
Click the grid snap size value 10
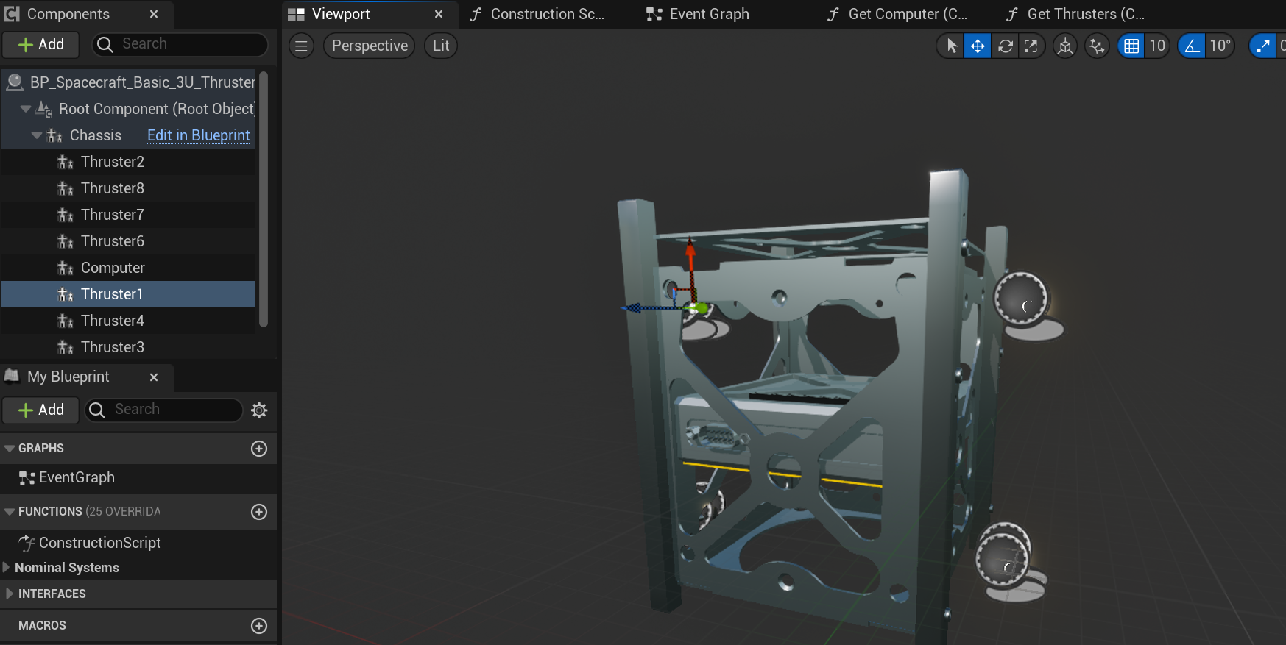[1157, 46]
